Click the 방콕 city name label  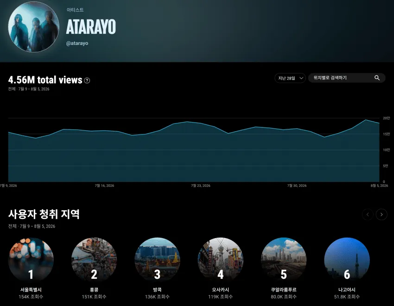point(157,290)
